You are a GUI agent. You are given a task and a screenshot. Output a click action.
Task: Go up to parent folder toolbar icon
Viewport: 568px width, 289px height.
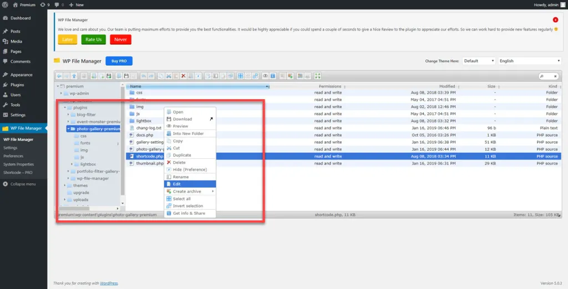click(74, 76)
